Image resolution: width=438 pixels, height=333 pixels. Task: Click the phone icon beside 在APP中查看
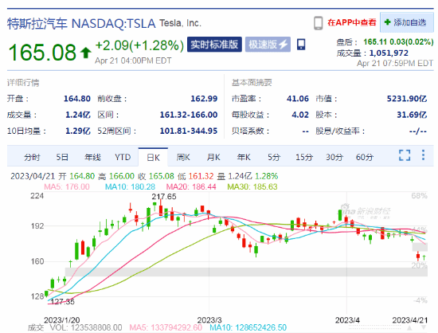319,23
